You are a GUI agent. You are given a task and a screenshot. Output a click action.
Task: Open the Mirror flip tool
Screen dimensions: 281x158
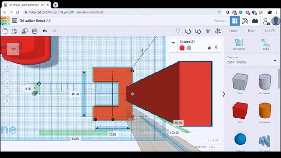(218, 31)
